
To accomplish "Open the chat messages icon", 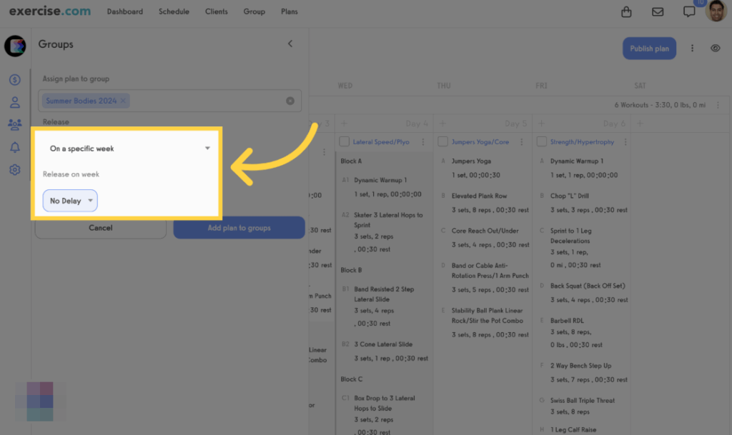I will pyautogui.click(x=688, y=11).
